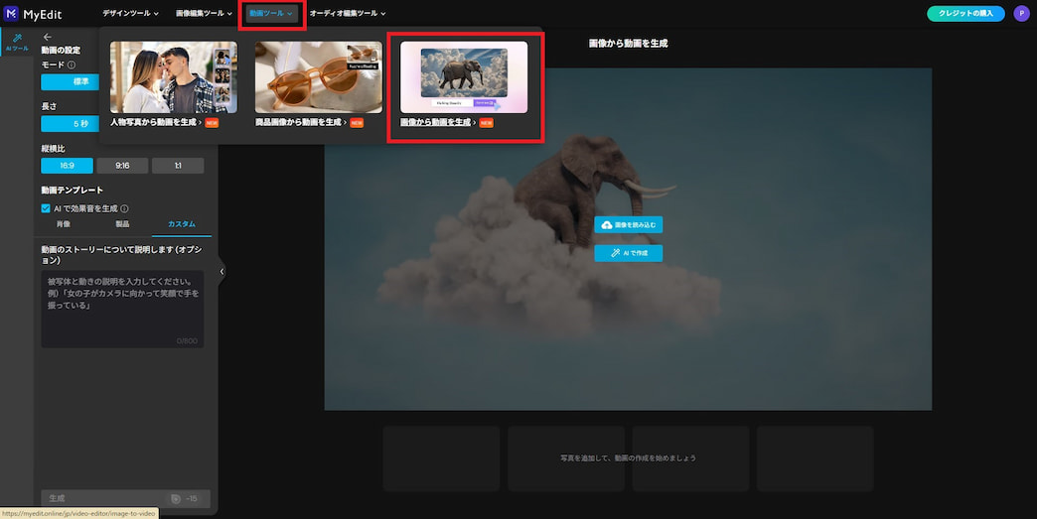This screenshot has width=1037, height=519.
Task: Click the 長さ label
Action: click(x=49, y=106)
